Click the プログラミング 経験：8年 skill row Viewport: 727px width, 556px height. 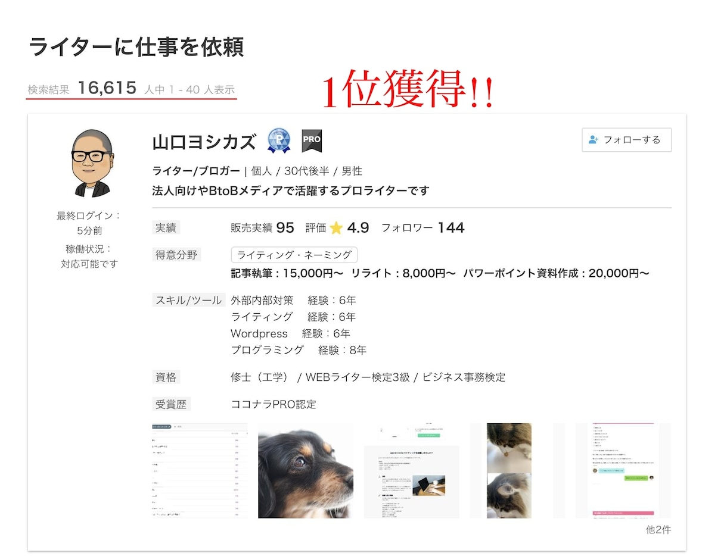point(299,350)
